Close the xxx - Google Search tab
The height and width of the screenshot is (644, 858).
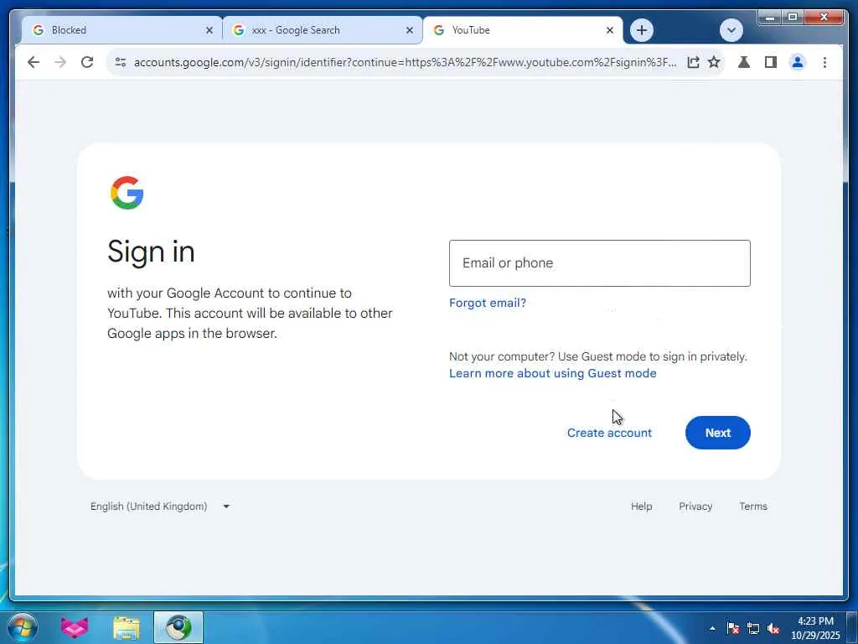point(409,30)
